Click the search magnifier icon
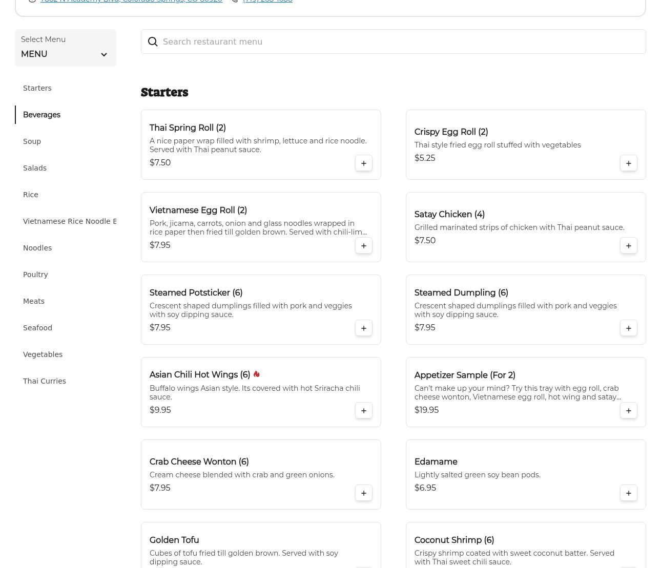 point(153,42)
